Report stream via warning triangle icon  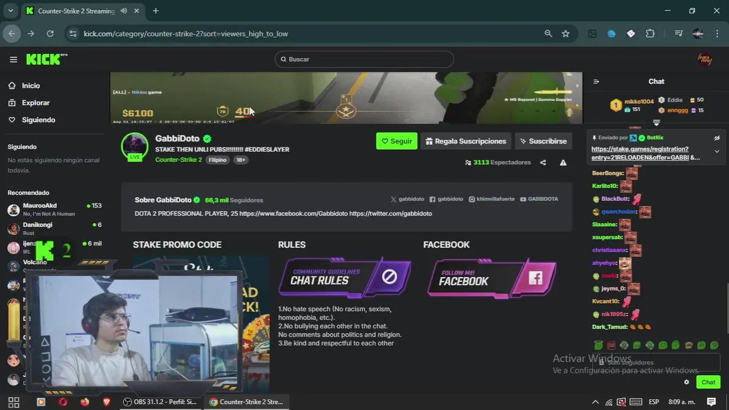[563, 162]
